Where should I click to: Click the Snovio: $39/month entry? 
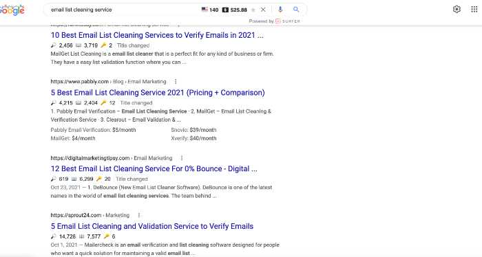193,130
